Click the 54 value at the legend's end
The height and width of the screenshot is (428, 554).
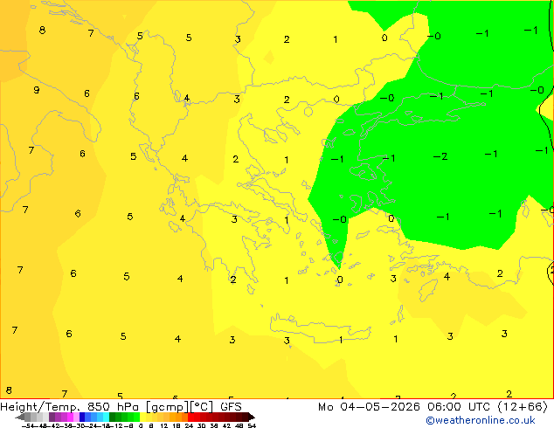(x=252, y=425)
